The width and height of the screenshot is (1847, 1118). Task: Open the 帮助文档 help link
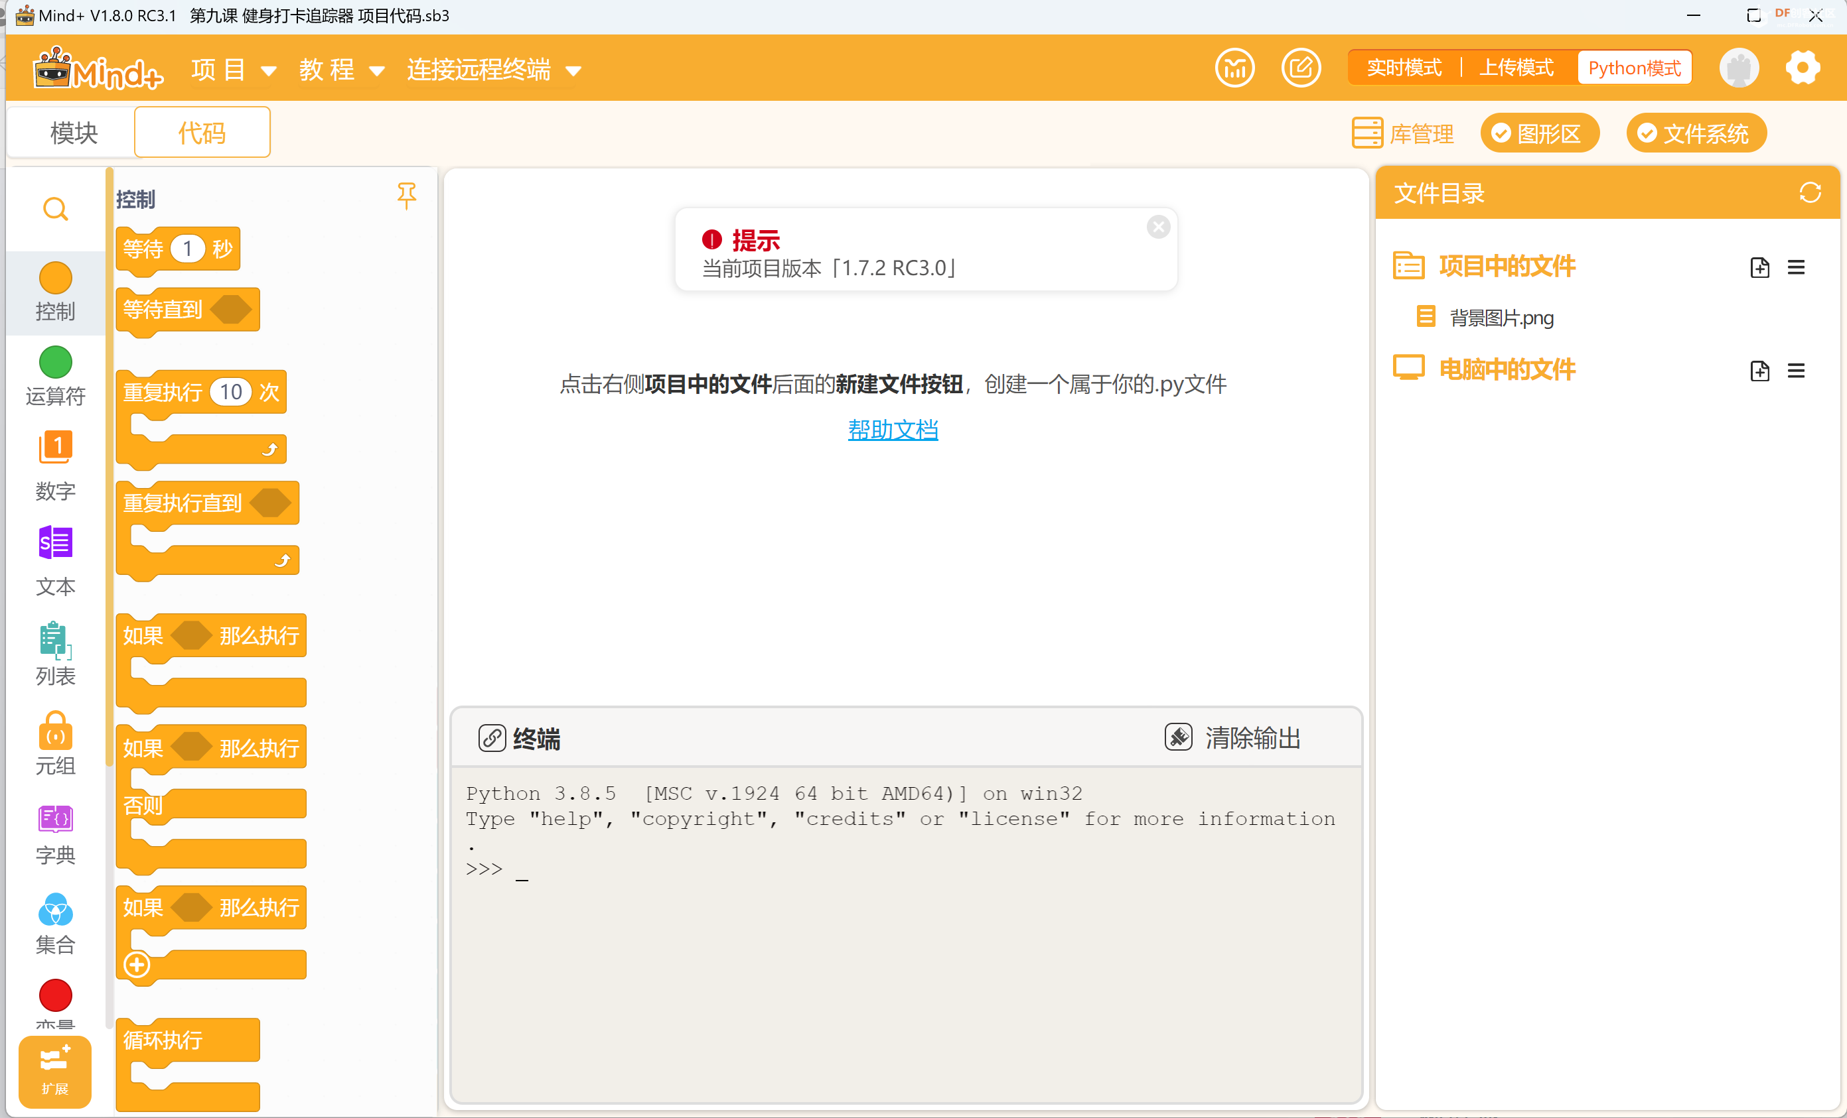click(893, 430)
